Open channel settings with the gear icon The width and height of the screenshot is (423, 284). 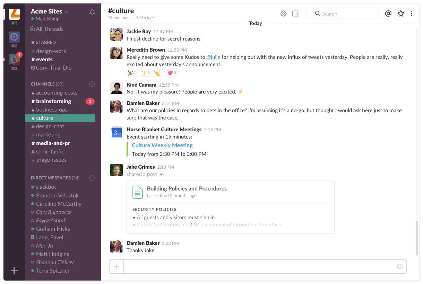[x=284, y=14]
